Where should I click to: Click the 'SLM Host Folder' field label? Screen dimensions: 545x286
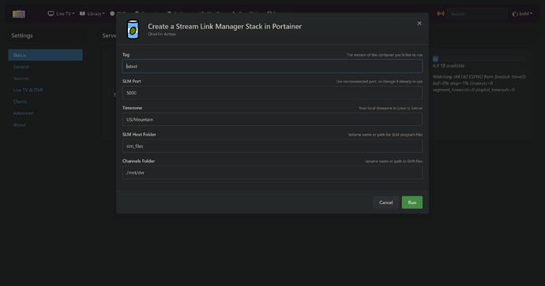coord(139,135)
